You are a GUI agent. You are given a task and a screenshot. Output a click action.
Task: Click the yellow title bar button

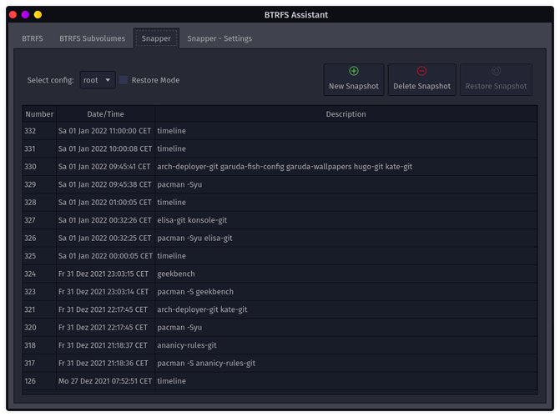tap(38, 15)
